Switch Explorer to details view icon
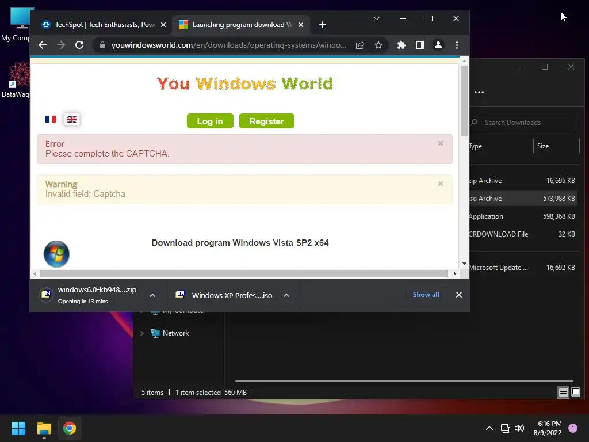 pyautogui.click(x=564, y=393)
